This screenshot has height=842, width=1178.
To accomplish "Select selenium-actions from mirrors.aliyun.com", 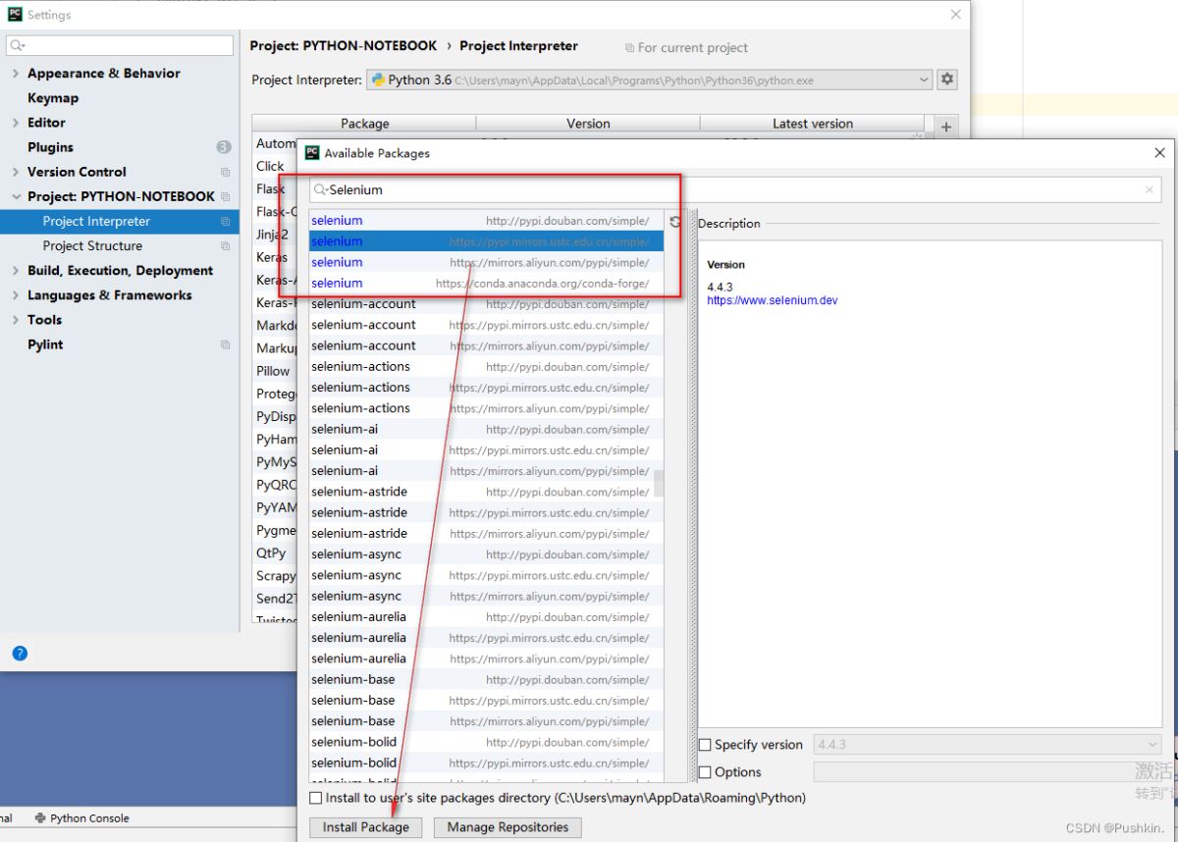I will pos(486,408).
